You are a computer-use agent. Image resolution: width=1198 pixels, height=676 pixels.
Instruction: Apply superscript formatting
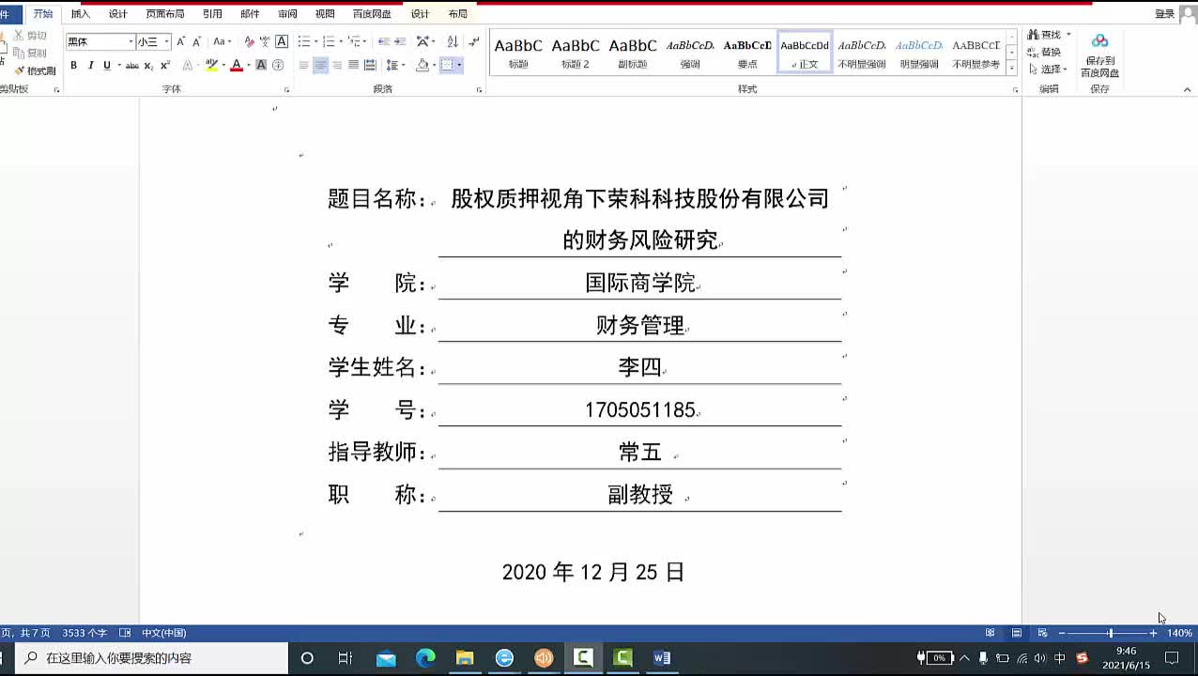[x=165, y=65]
